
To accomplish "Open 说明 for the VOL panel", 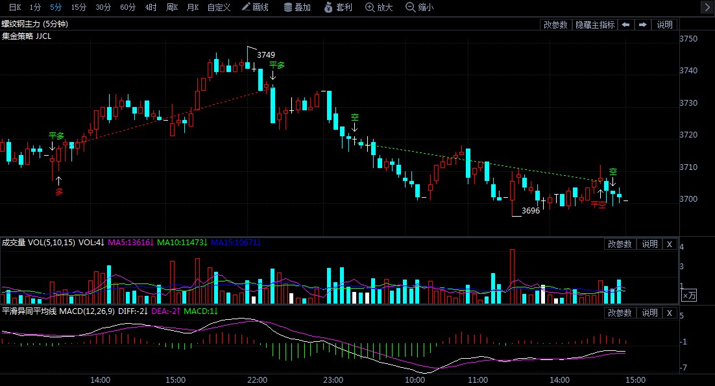I will (649, 244).
